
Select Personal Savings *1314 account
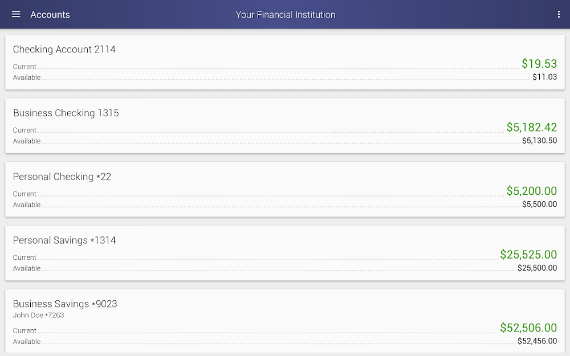tap(64, 240)
